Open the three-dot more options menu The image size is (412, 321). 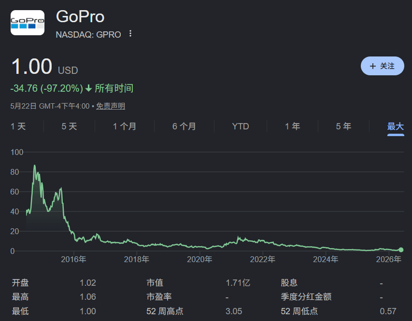tap(130, 34)
